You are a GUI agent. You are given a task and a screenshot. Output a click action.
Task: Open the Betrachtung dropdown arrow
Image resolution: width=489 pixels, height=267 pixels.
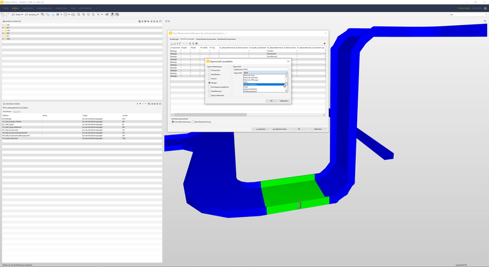(38, 15)
